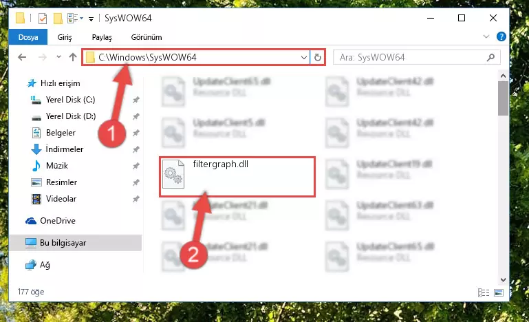Image resolution: width=529 pixels, height=322 pixels.
Task: Click the OneDrive cloud icon
Action: 31,221
